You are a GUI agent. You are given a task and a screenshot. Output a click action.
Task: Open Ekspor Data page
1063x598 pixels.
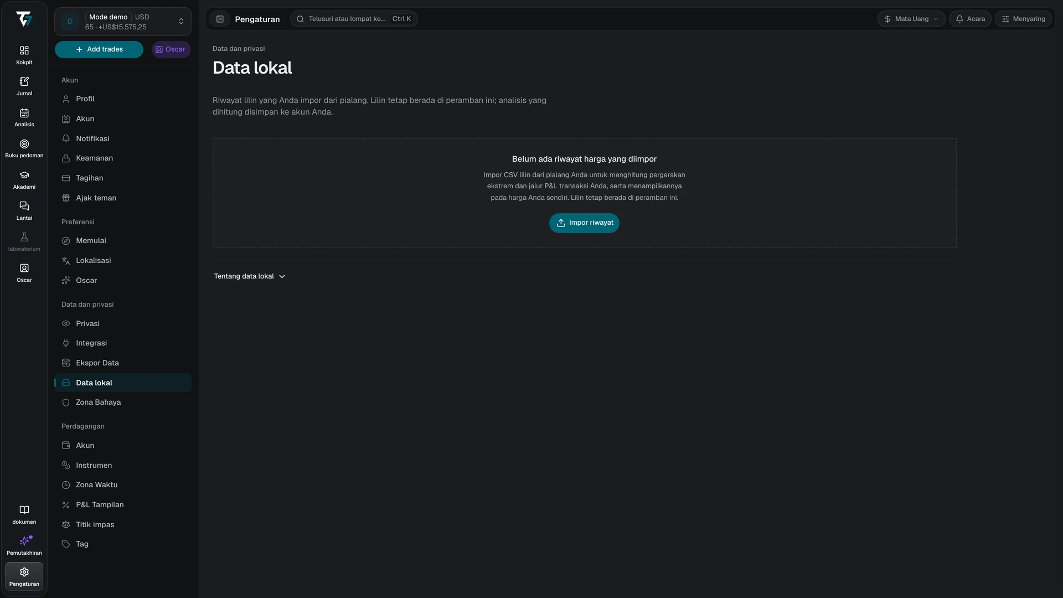tap(123, 363)
